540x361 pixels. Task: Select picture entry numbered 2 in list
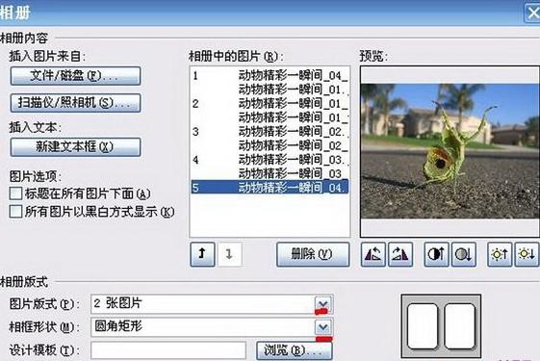tap(270, 103)
